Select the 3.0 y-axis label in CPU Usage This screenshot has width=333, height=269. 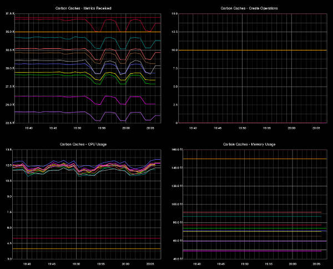click(x=9, y=259)
